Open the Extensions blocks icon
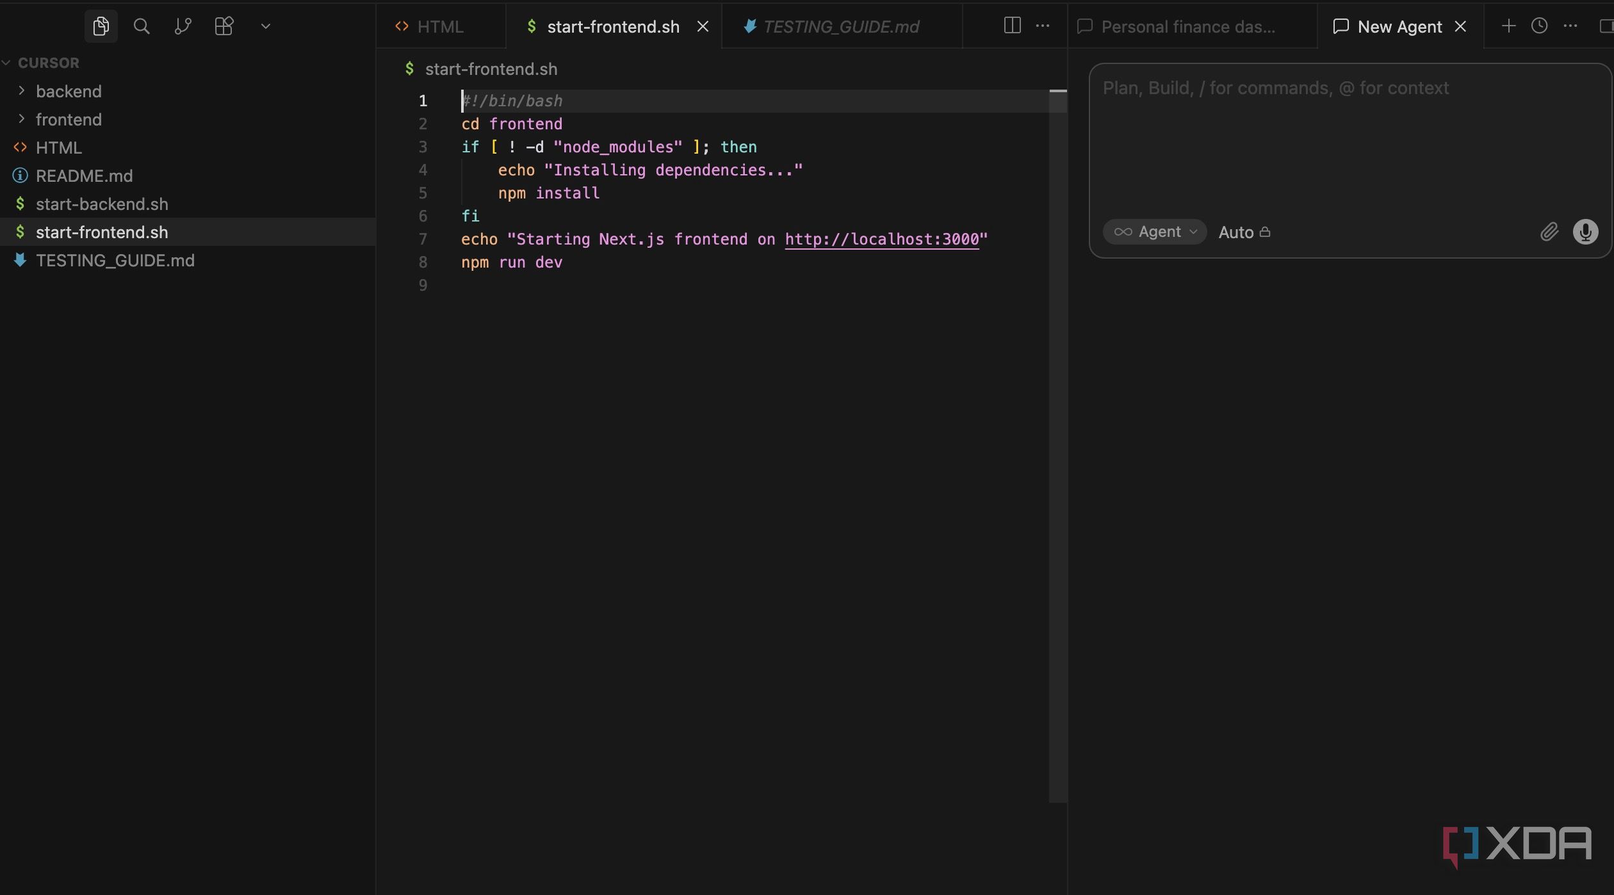The image size is (1614, 895). click(x=224, y=26)
